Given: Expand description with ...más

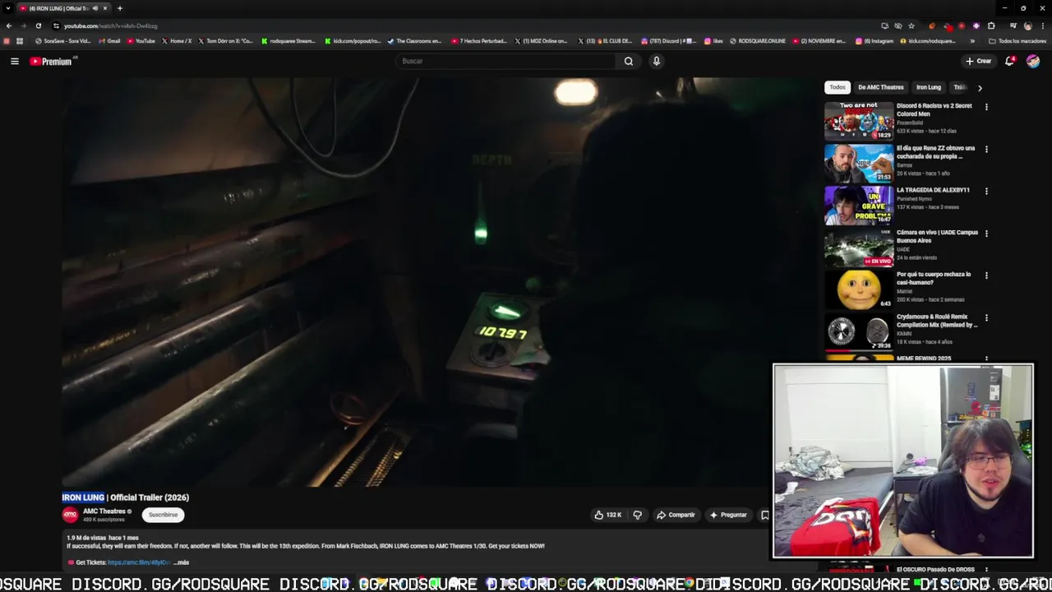Looking at the screenshot, I should (x=182, y=562).
